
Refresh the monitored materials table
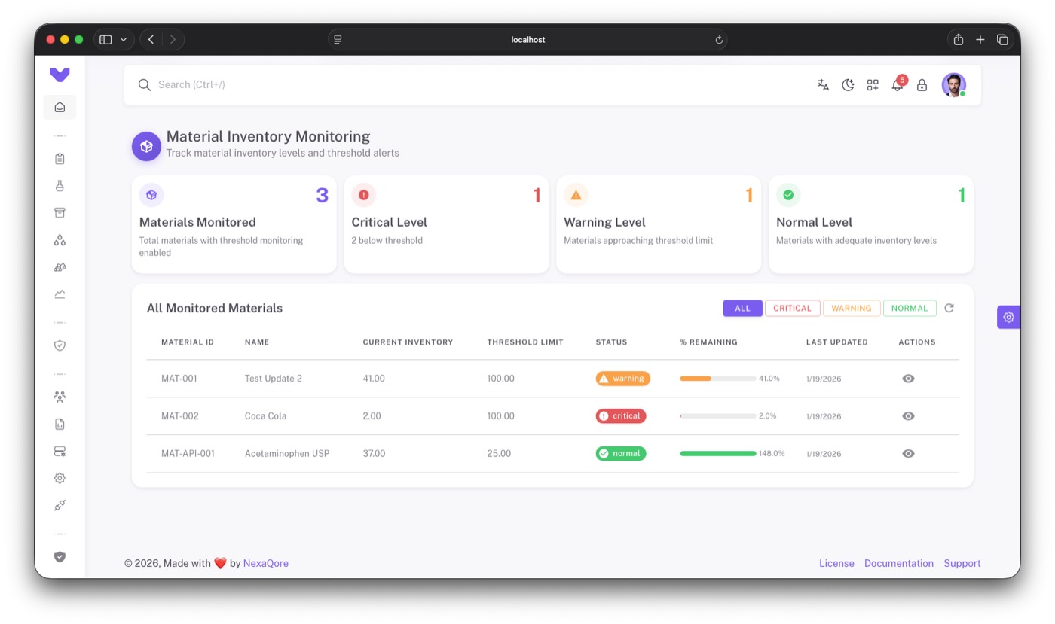click(949, 308)
